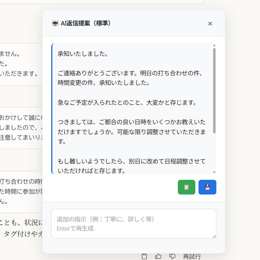Focus the 追加の指示 input field

pos(134,224)
